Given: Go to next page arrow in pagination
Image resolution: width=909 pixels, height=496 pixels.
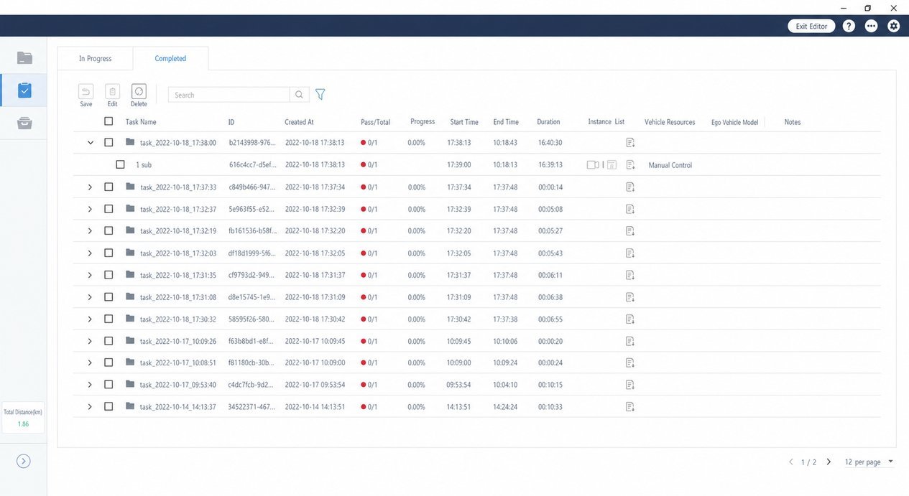Looking at the screenshot, I should tap(829, 462).
